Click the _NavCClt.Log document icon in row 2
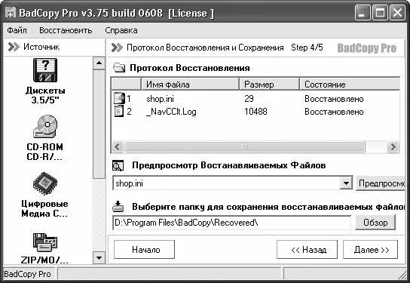This screenshot has height=283, width=410. pyautogui.click(x=119, y=111)
